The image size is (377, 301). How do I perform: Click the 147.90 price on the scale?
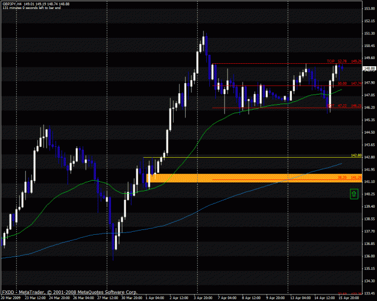pyautogui.click(x=370, y=82)
